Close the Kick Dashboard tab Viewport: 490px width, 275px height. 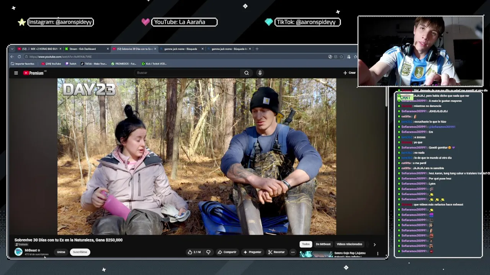pyautogui.click(x=108, y=49)
